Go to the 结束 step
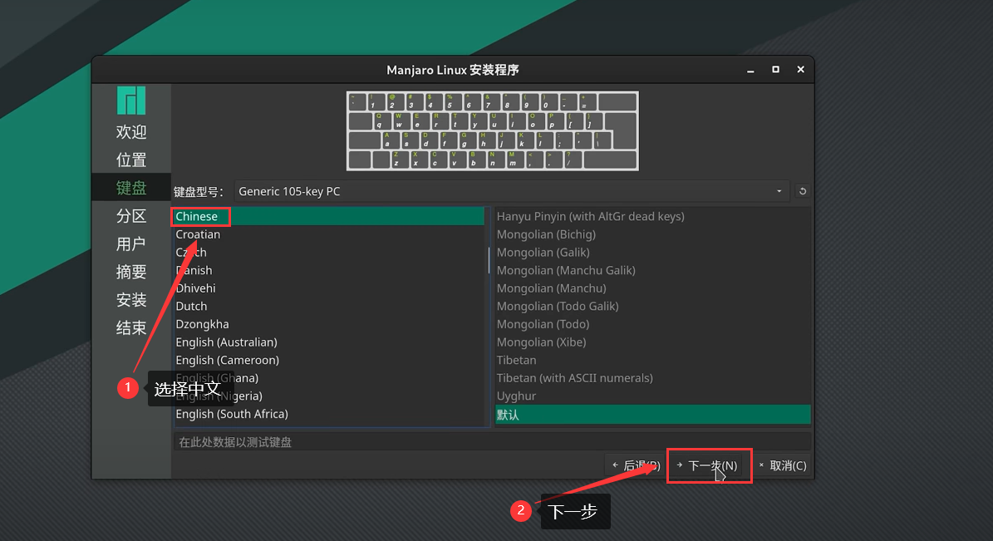This screenshot has height=541, width=993. [x=131, y=327]
